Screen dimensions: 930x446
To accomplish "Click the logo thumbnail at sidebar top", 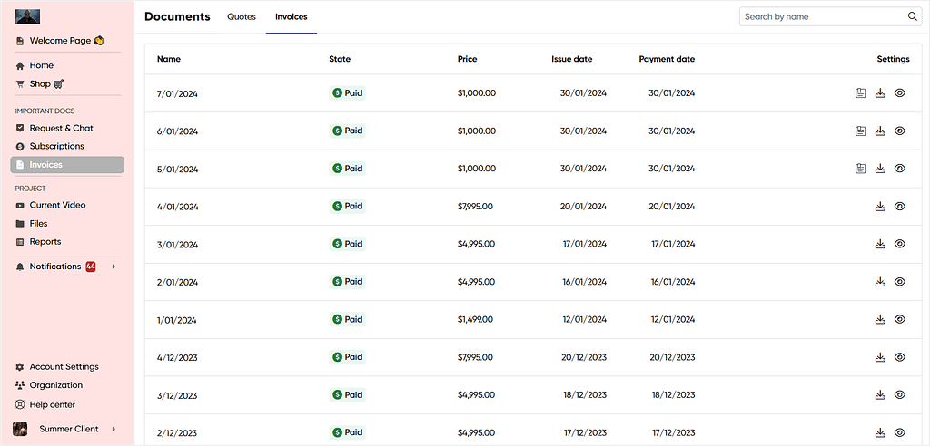I will (x=27, y=16).
